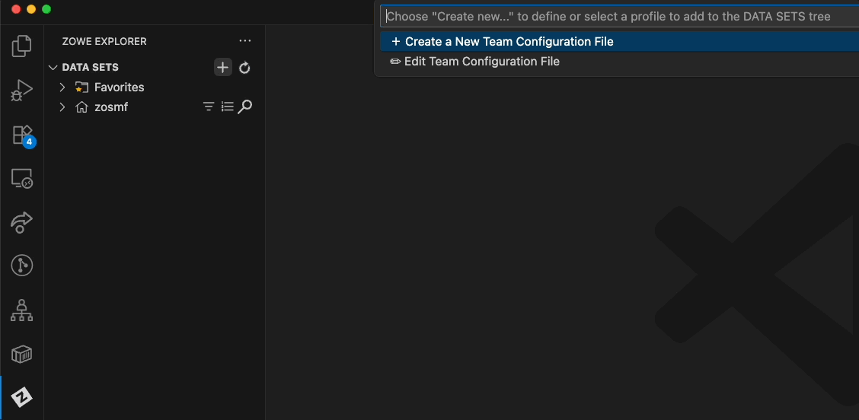Open the Live Share arrow icon
Screen dimensions: 859x420
pyautogui.click(x=21, y=222)
